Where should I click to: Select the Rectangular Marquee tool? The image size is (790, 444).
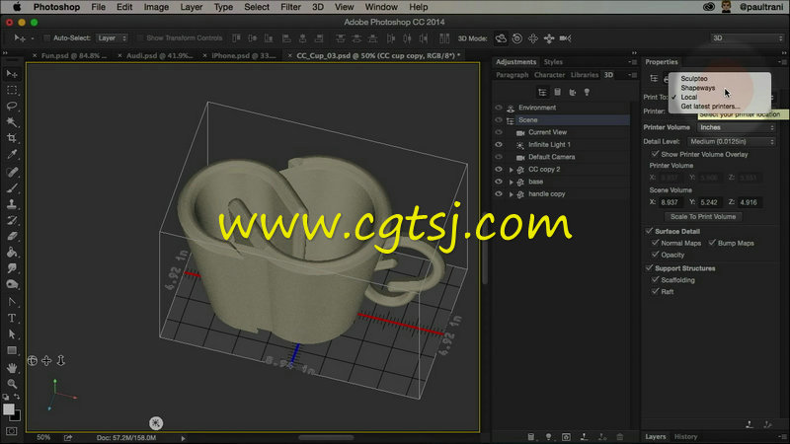12,90
